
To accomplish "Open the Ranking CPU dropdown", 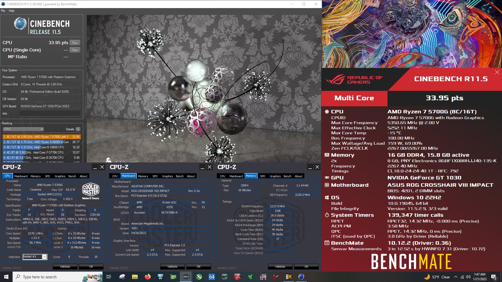I will (x=23, y=129).
